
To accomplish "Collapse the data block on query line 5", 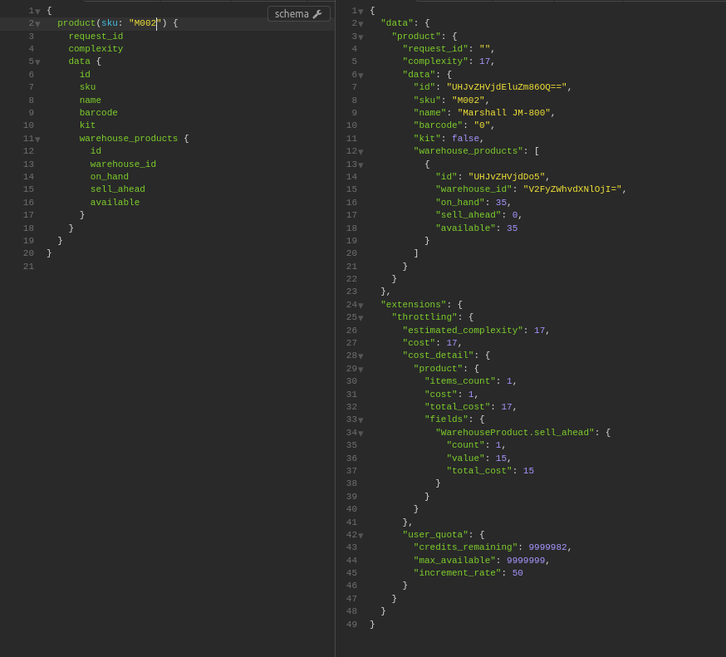I will pyautogui.click(x=37, y=62).
